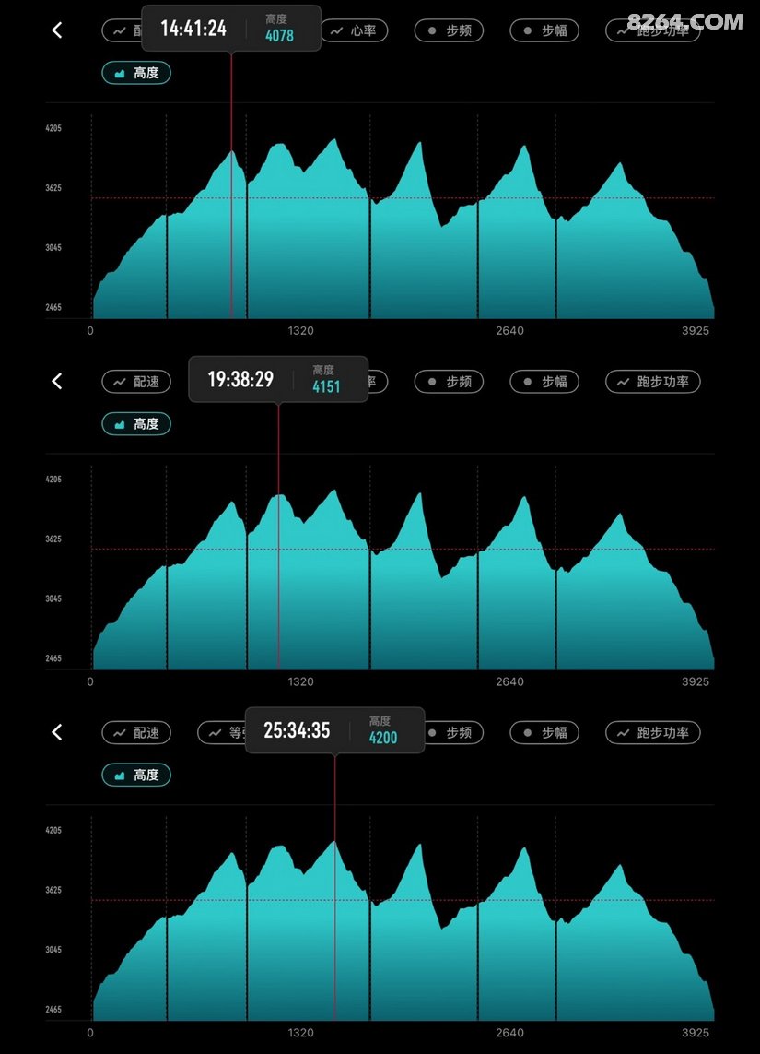Select the 25:34:35 time readout
This screenshot has width=760, height=1054.
(x=297, y=730)
